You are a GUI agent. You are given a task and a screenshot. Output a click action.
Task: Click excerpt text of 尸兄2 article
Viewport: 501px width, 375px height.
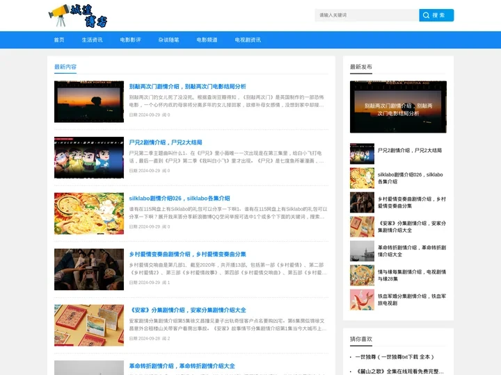pyautogui.click(x=227, y=157)
